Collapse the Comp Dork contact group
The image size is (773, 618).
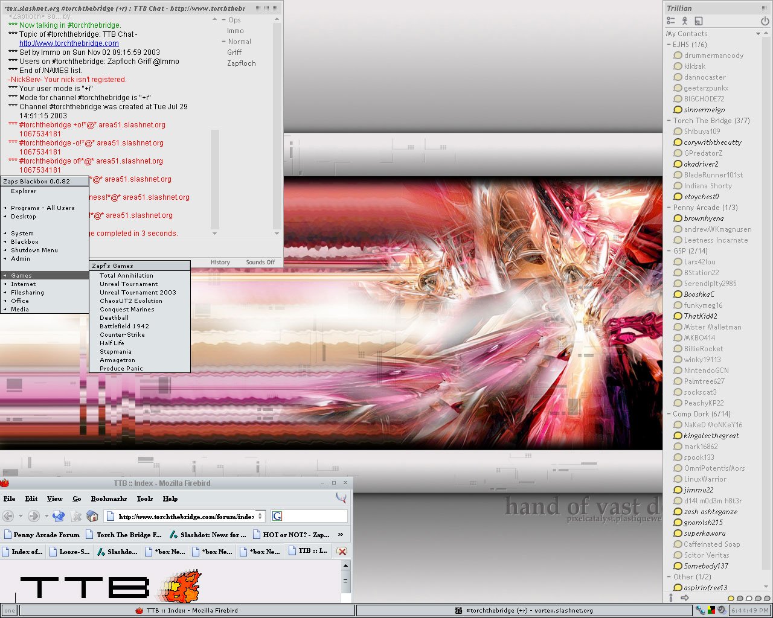(669, 414)
